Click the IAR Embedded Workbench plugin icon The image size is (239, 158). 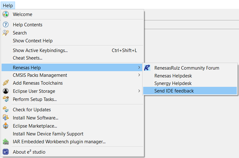[6, 142]
